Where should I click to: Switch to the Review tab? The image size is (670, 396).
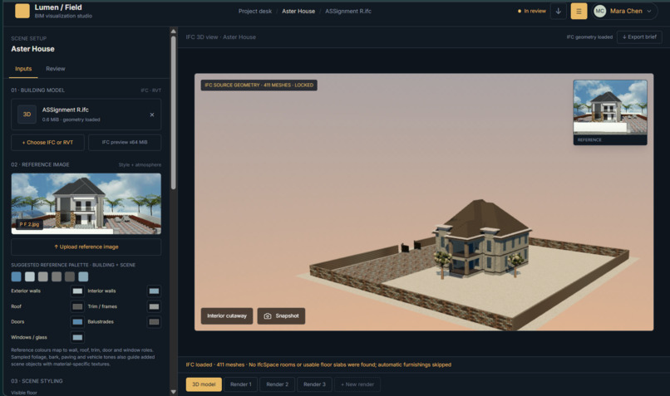coord(56,69)
